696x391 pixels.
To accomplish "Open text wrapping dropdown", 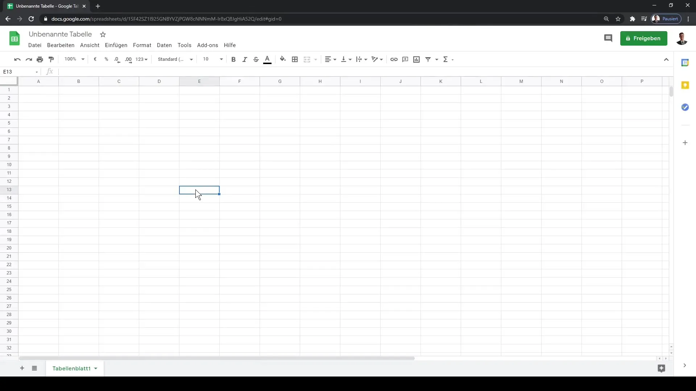I will [362, 59].
